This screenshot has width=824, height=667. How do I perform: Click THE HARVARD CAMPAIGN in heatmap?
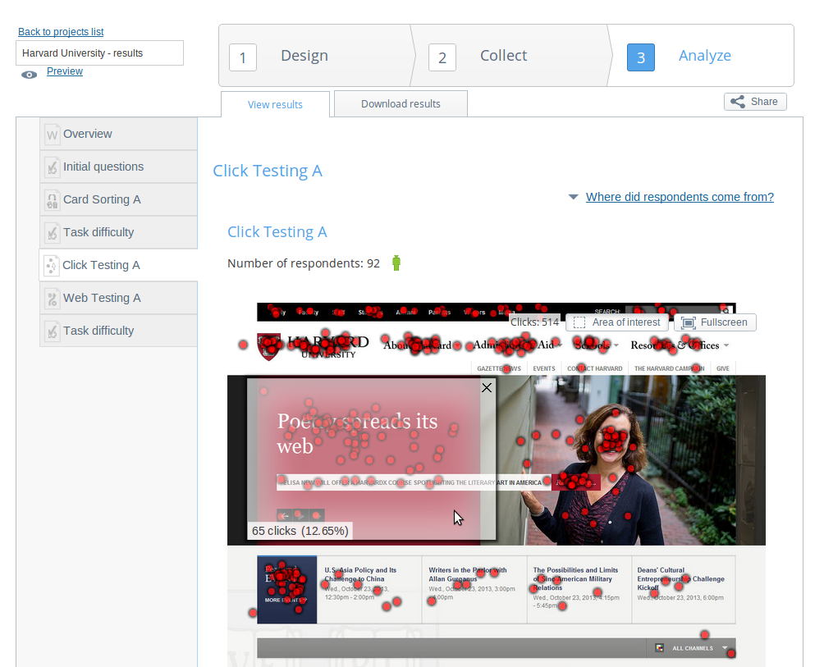[x=669, y=368]
